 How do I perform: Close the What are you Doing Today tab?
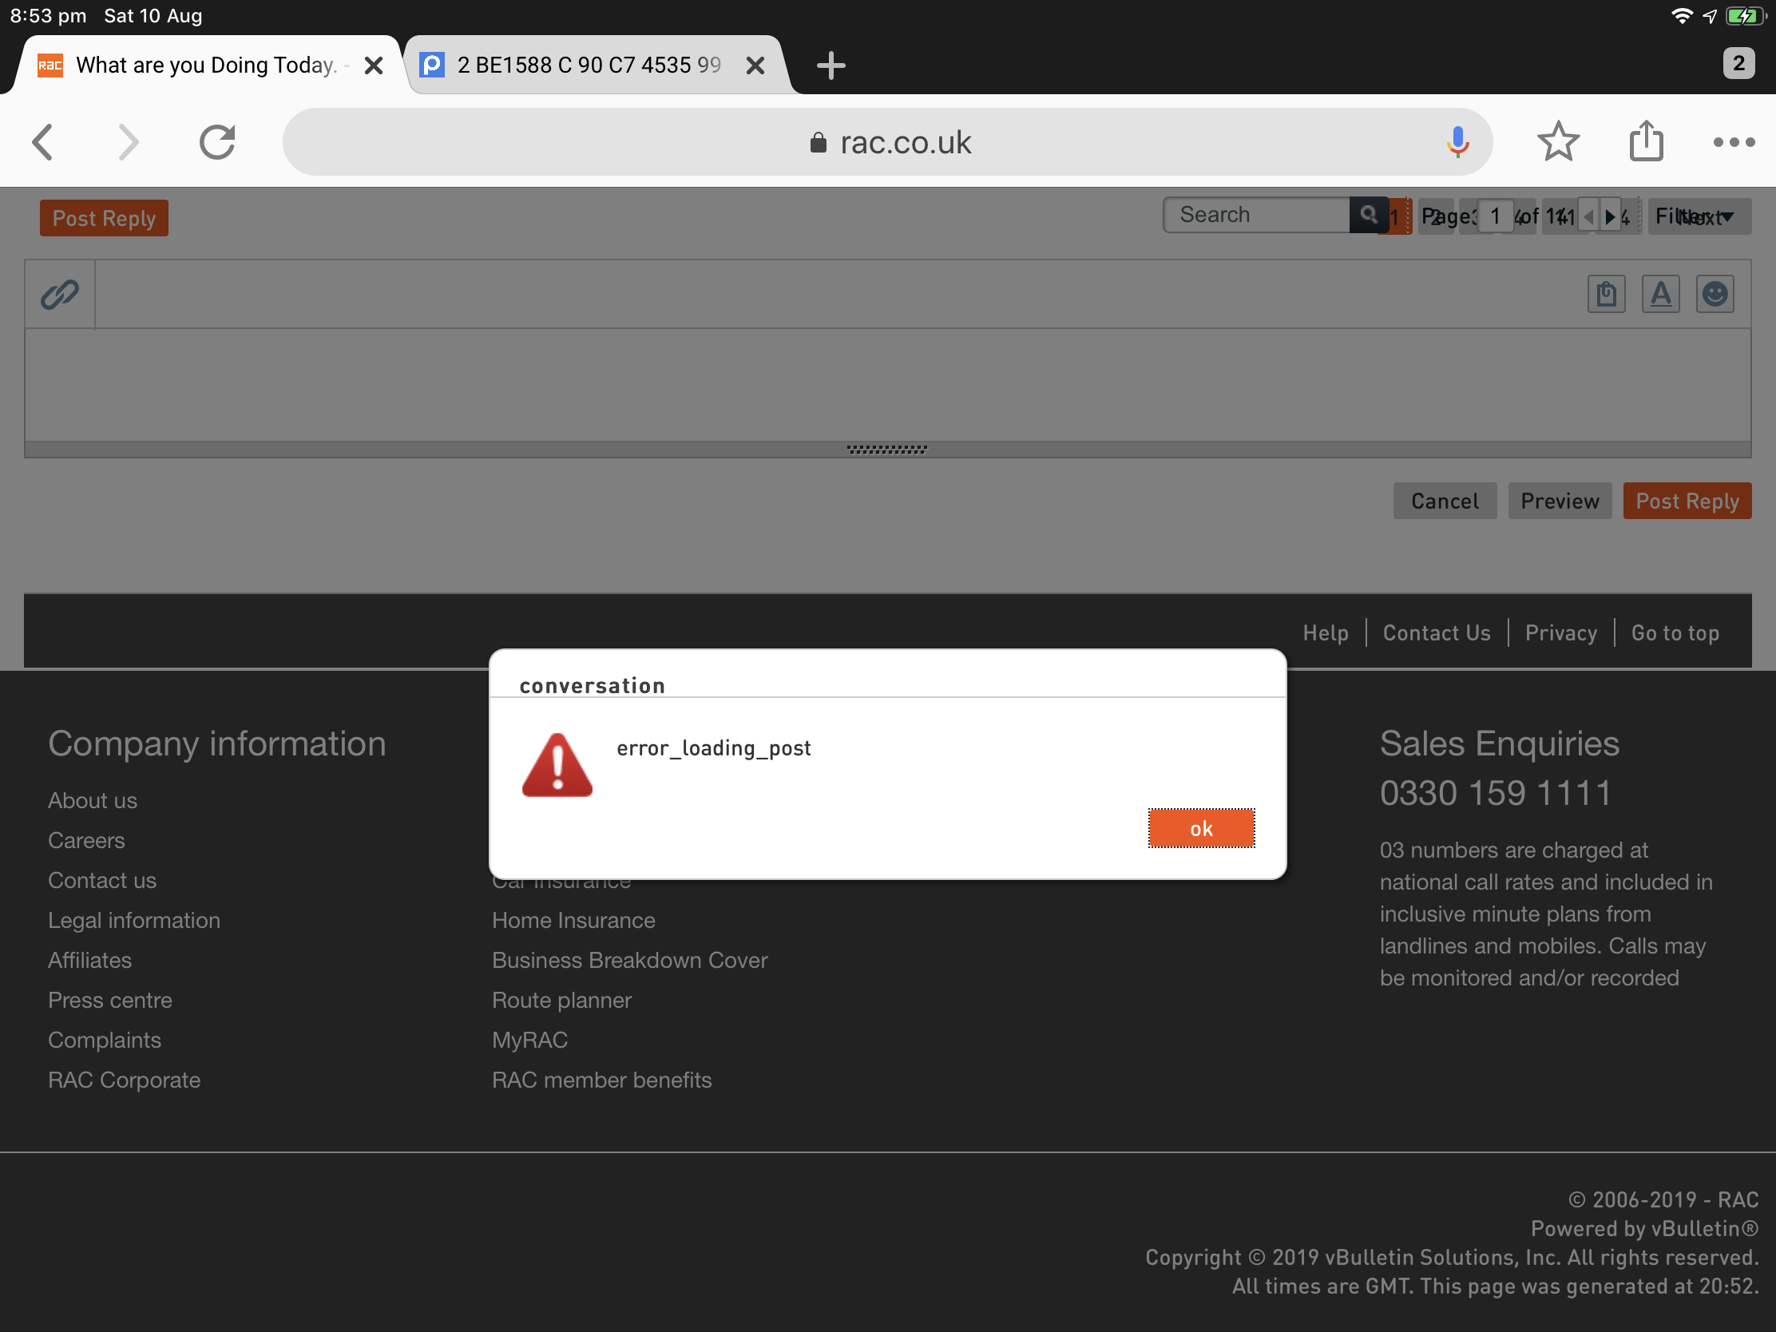click(x=374, y=65)
